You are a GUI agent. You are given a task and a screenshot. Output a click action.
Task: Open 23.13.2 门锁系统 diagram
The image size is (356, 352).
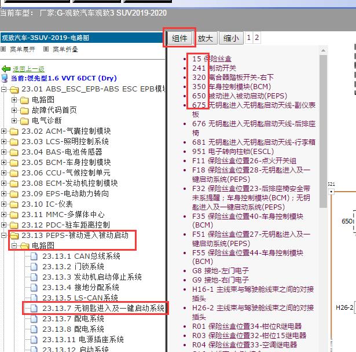click(x=73, y=267)
